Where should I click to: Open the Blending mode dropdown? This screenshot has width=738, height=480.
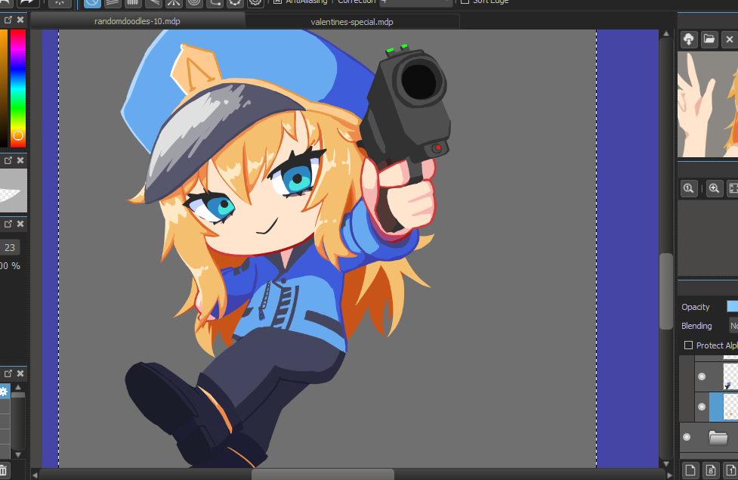733,326
